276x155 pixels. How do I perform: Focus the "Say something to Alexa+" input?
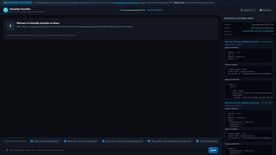point(105,150)
